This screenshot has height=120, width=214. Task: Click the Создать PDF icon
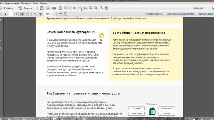(20, 8)
